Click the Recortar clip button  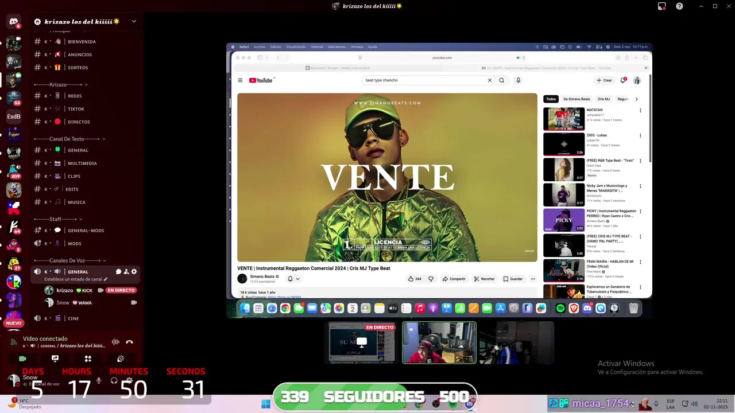(484, 279)
